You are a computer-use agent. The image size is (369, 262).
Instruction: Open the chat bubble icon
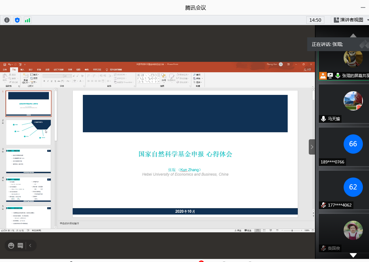coord(20,245)
